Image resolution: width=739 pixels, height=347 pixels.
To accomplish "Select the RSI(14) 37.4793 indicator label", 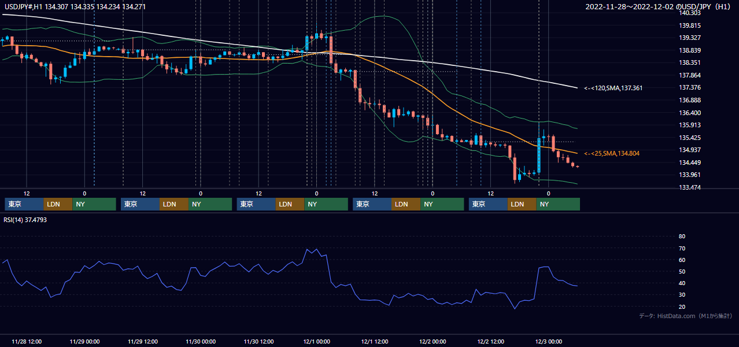I will tap(25, 220).
